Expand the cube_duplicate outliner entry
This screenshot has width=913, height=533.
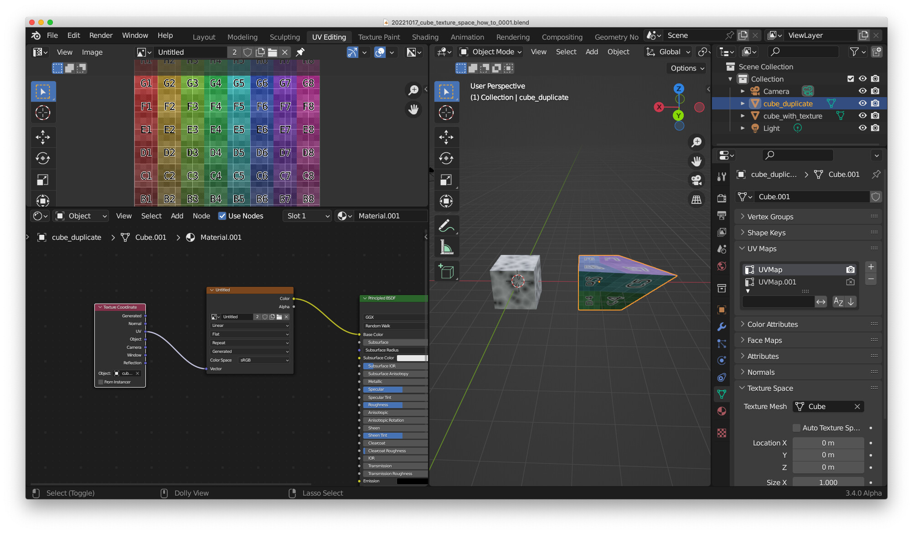point(743,103)
